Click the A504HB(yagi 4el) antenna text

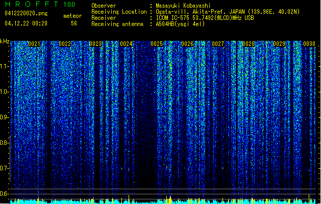pos(180,24)
